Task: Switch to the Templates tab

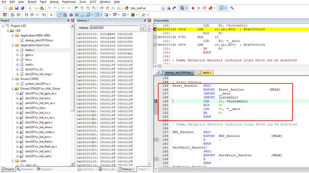Action: pyautogui.click(x=25, y=169)
